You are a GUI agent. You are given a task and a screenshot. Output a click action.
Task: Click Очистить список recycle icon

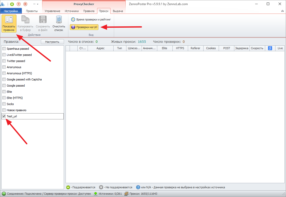59,19
